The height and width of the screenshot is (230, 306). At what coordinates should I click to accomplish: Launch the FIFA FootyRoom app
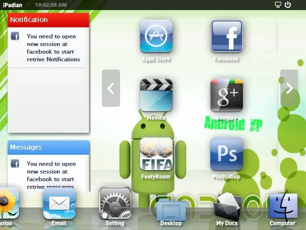pos(156,154)
